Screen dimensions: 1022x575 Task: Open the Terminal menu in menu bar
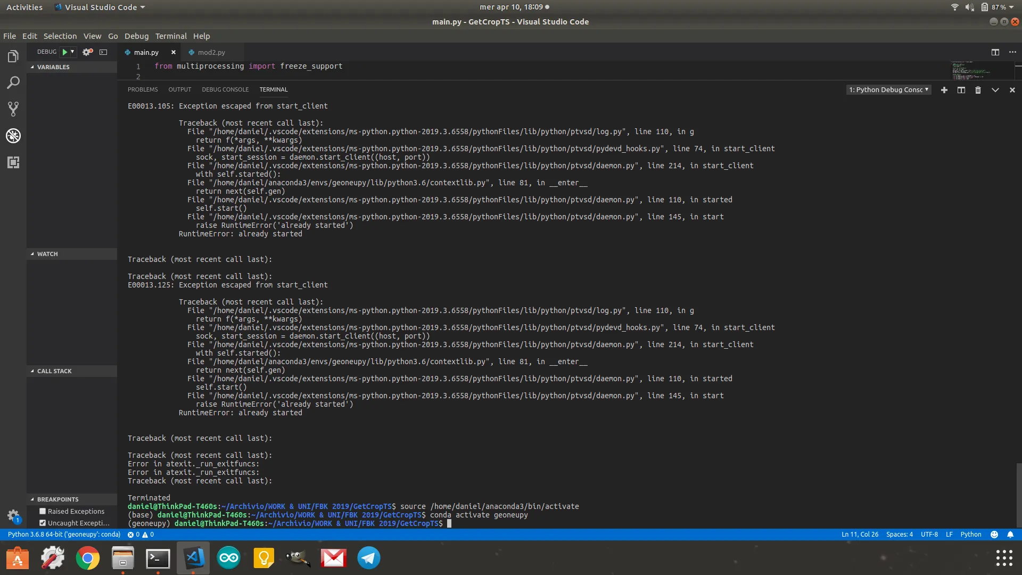[171, 36]
